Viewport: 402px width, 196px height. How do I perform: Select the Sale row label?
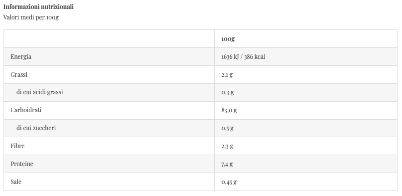16,182
